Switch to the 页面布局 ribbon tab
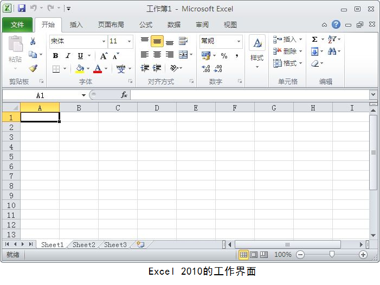380x285 pixels. point(111,25)
